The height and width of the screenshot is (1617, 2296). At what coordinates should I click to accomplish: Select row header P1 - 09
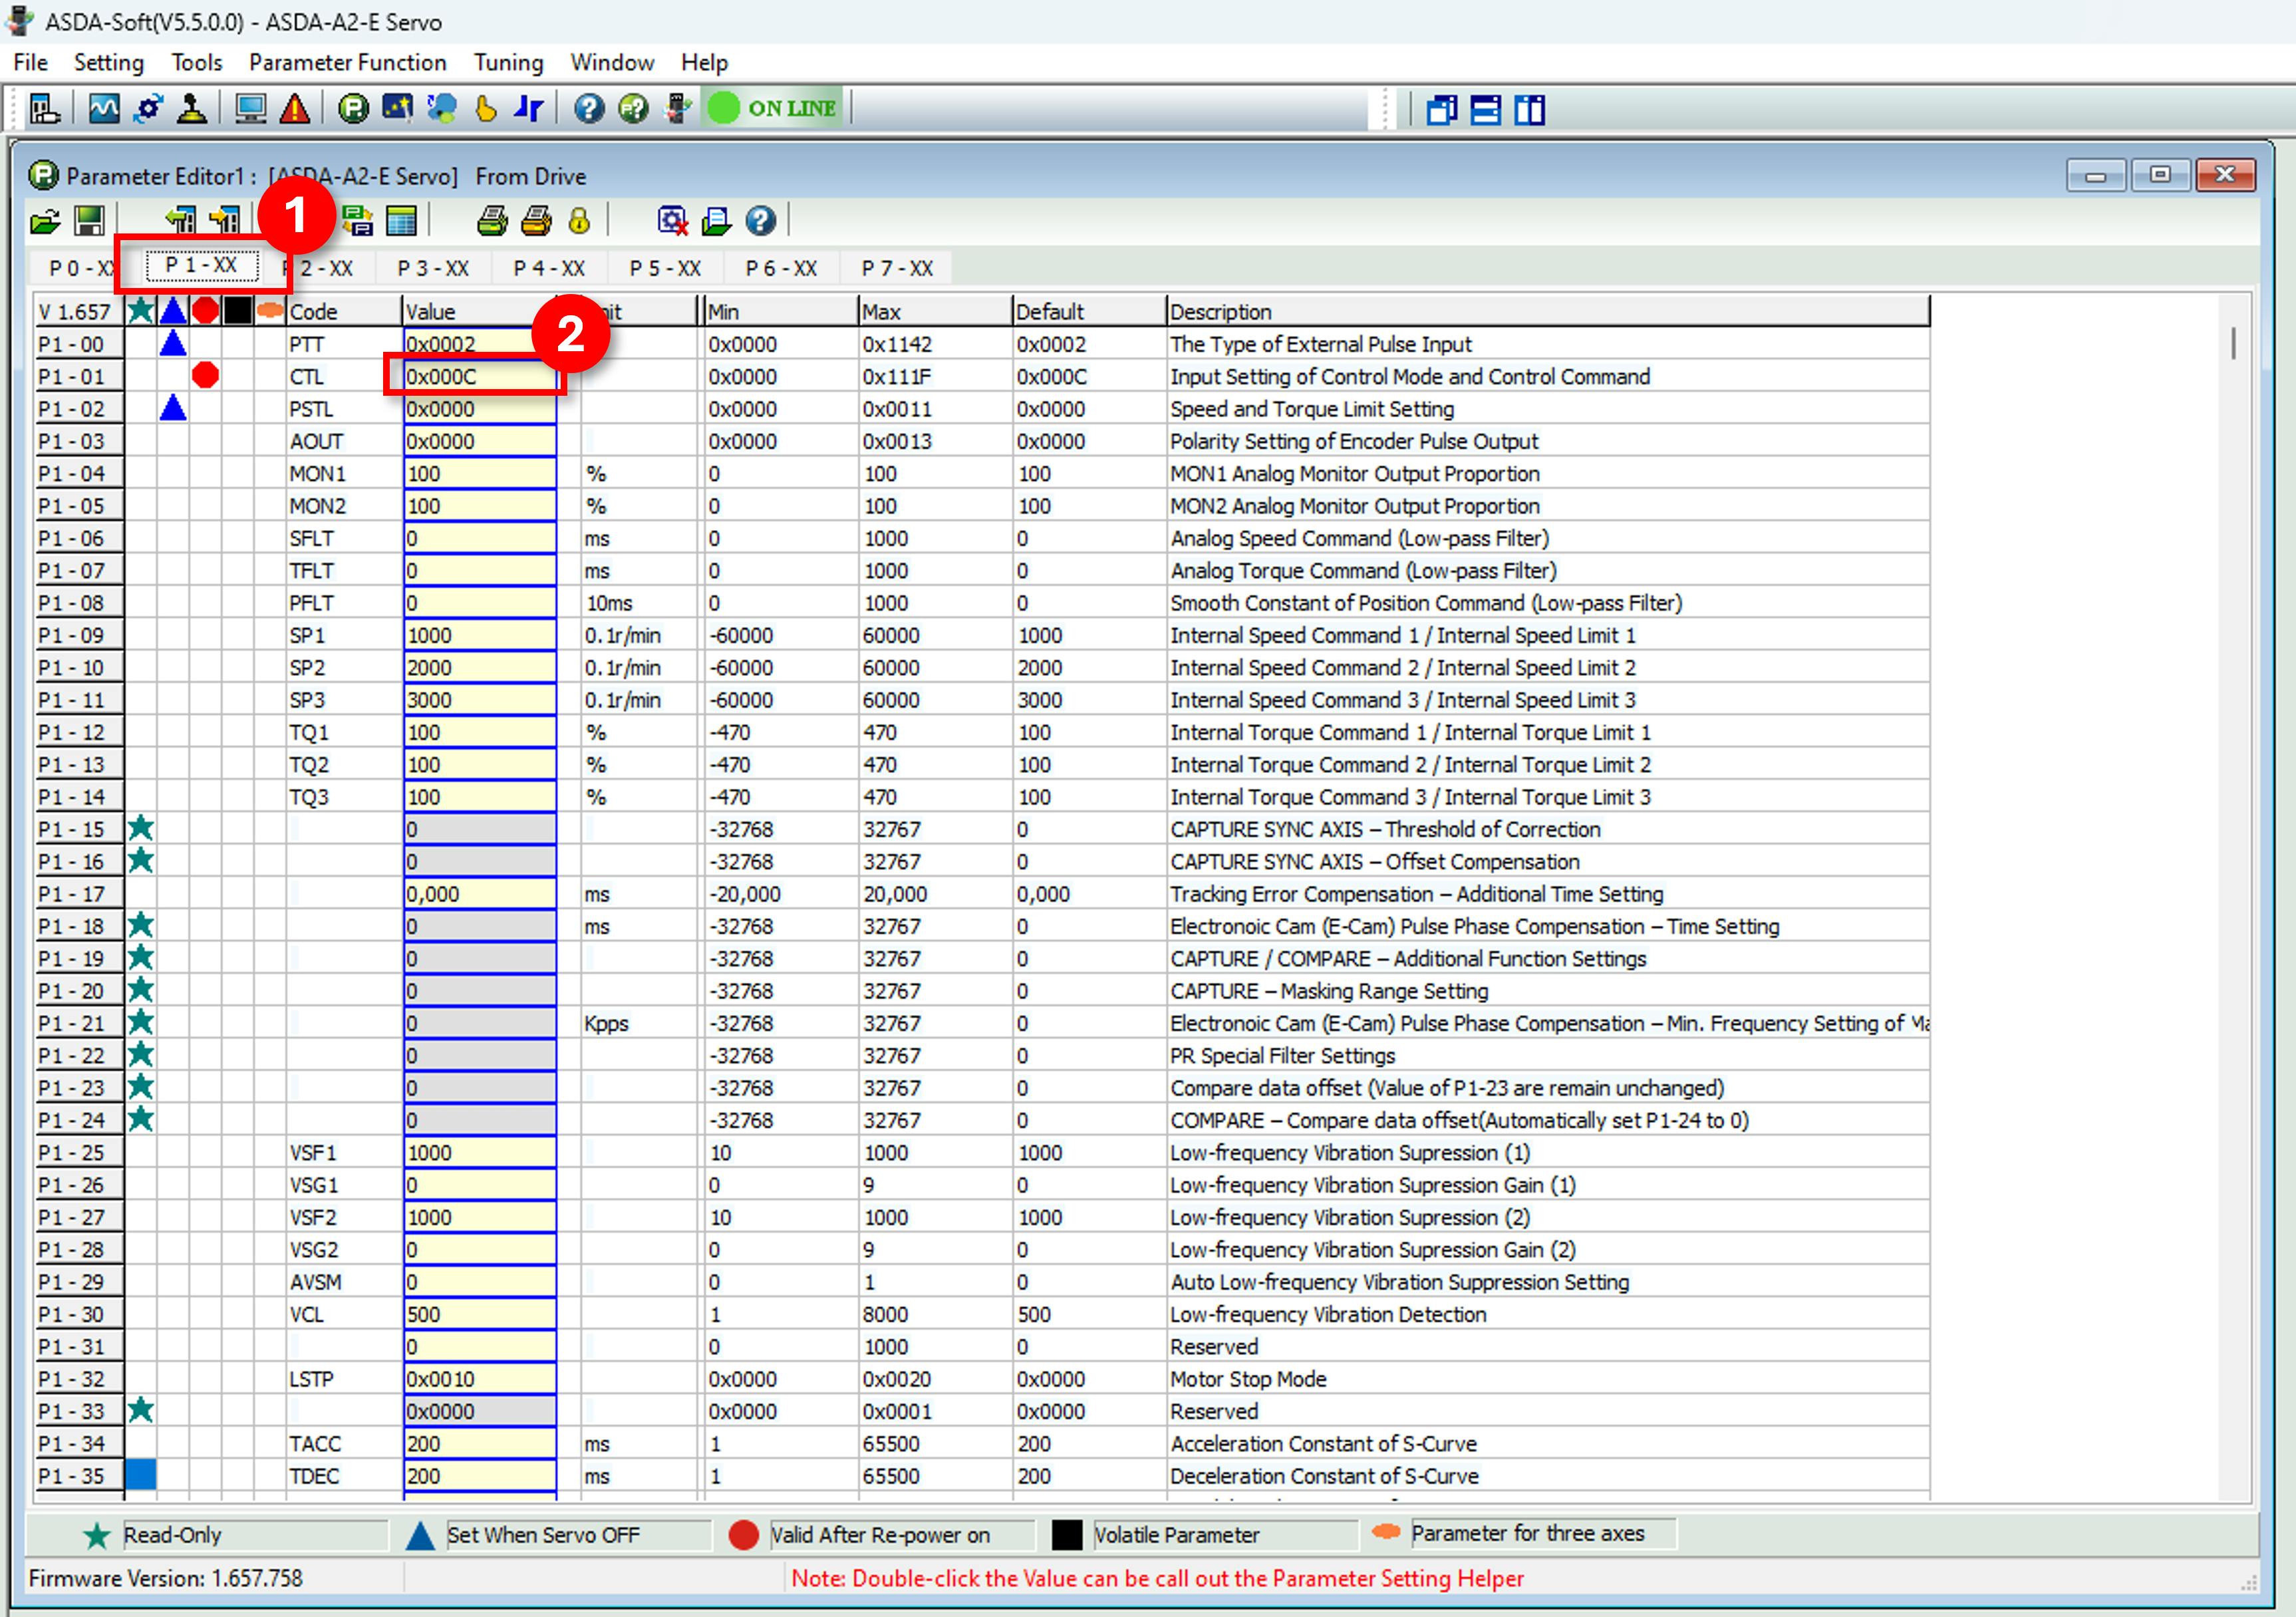pos(78,635)
